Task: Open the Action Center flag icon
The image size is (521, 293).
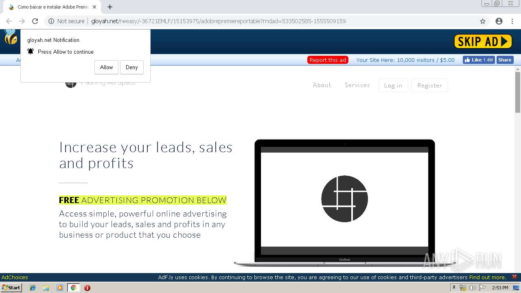Action: 482,288
